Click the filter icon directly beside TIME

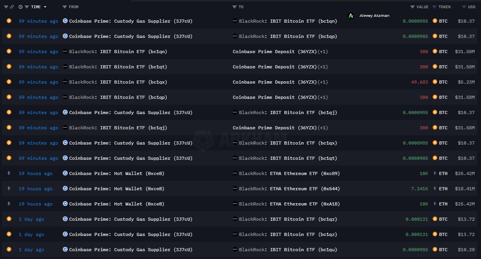point(27,7)
